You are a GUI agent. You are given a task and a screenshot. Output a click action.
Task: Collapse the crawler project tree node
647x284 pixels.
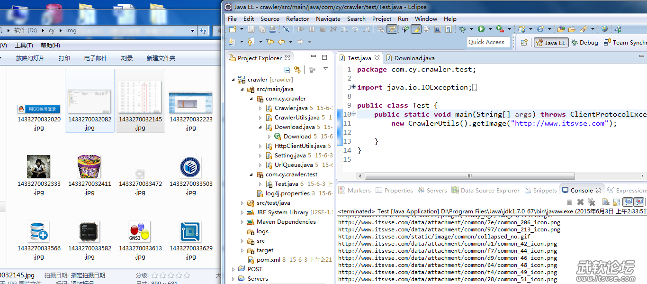(x=234, y=80)
